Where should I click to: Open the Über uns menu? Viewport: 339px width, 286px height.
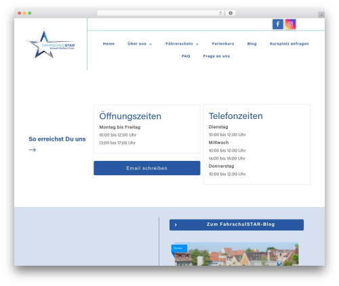point(137,44)
